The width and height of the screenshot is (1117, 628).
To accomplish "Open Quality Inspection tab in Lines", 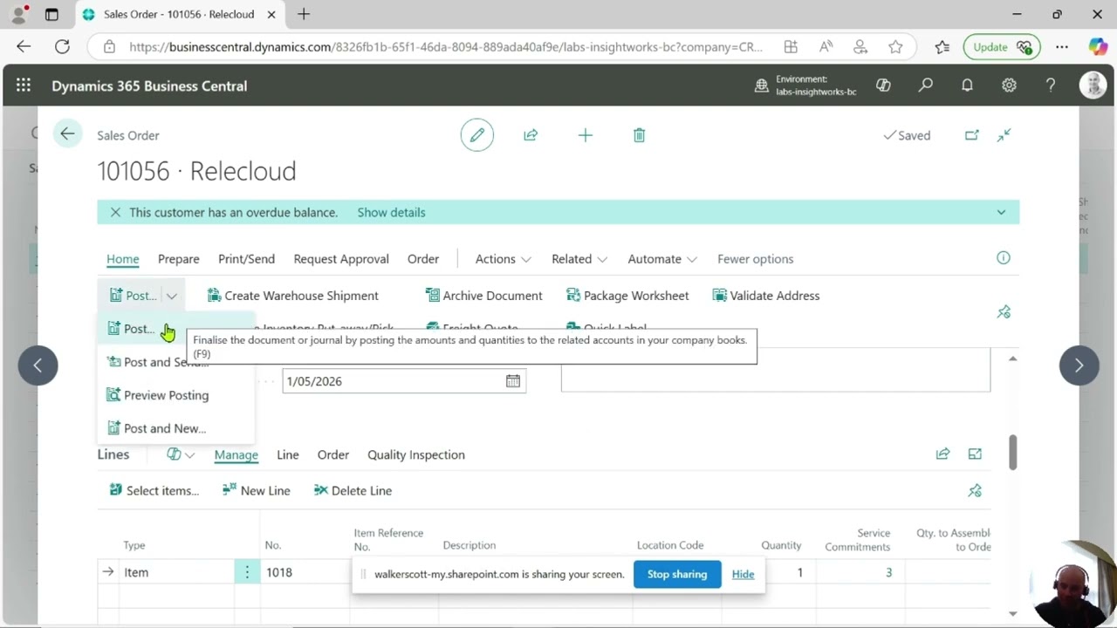I will tap(416, 454).
